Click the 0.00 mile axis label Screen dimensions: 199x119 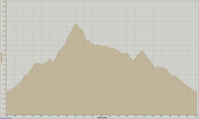point(7,116)
